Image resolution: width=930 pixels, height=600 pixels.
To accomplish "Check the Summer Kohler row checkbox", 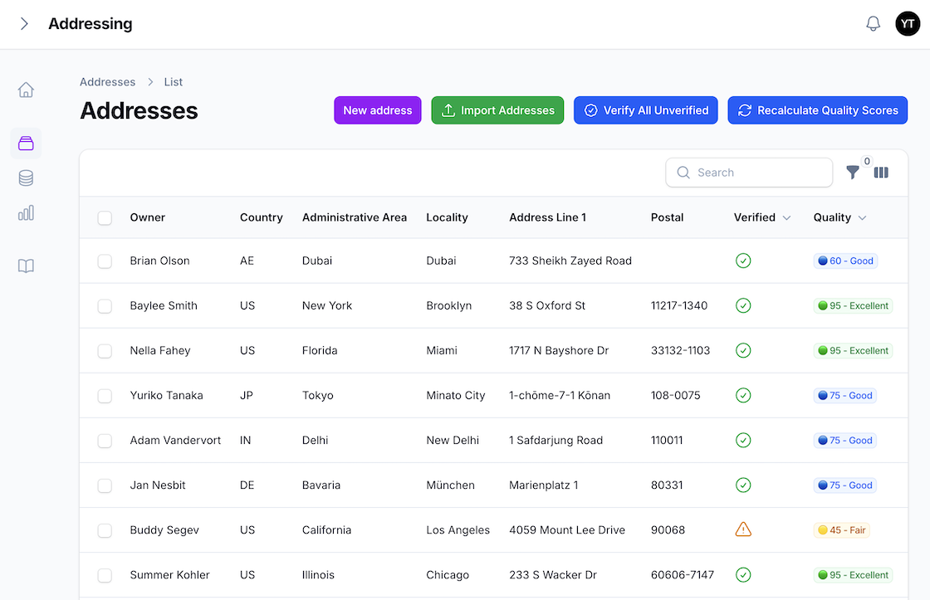I will click(105, 575).
